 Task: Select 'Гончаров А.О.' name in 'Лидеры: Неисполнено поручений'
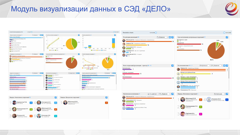46,102
